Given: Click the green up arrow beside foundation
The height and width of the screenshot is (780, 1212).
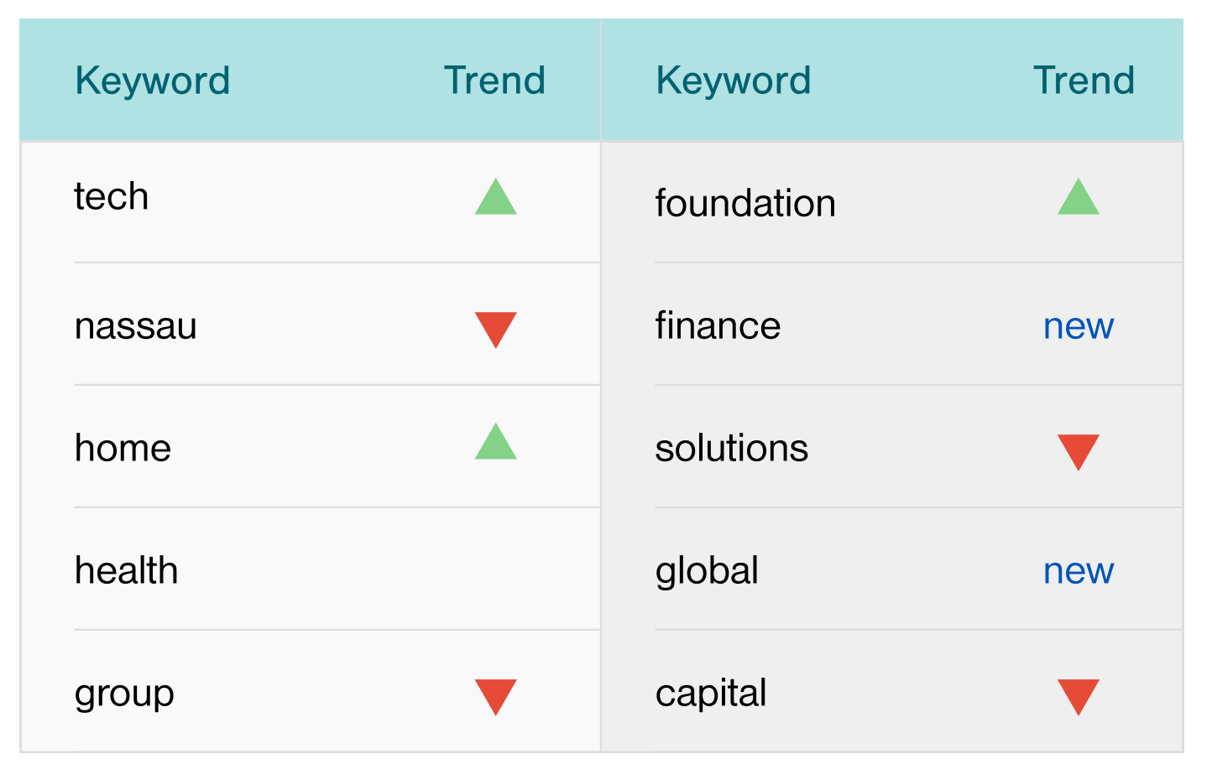Looking at the screenshot, I should (x=1078, y=198).
